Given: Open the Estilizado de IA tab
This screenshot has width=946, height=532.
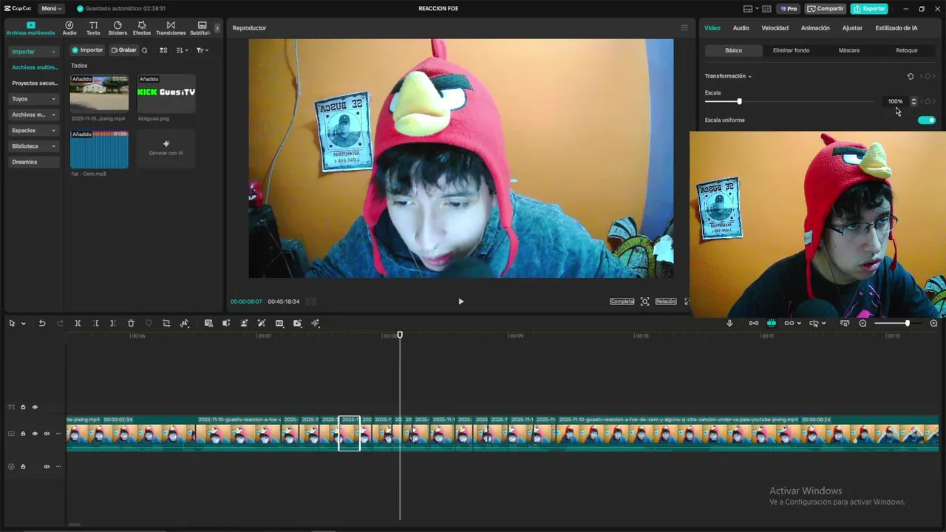Looking at the screenshot, I should click(896, 28).
